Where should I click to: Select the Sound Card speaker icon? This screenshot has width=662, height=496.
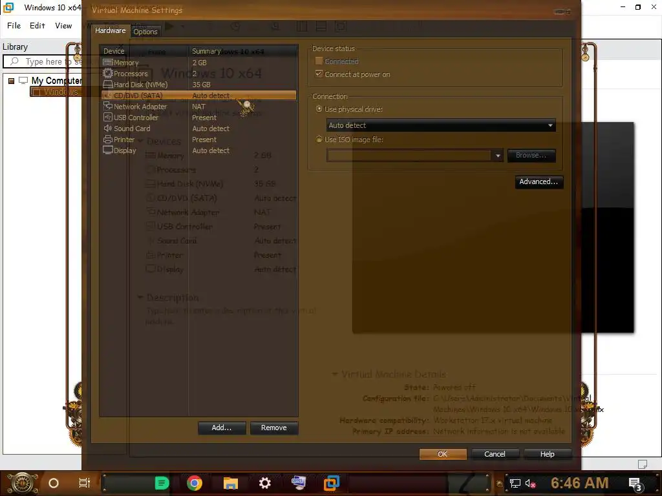click(108, 129)
